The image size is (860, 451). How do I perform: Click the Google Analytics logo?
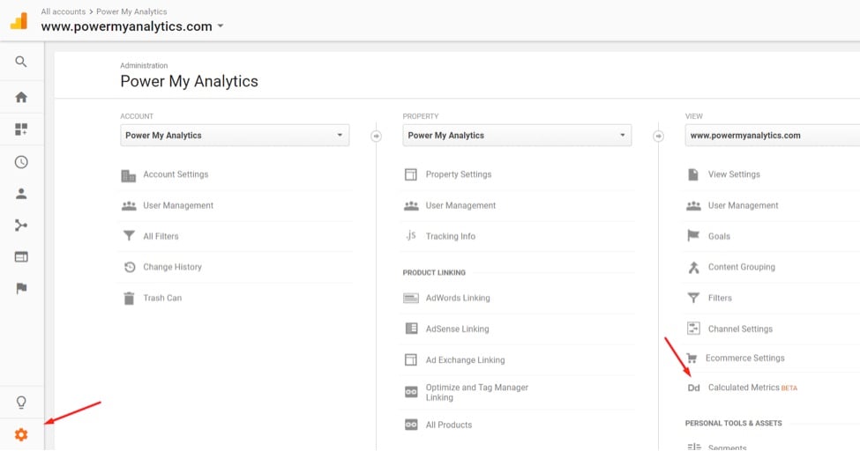(19, 21)
